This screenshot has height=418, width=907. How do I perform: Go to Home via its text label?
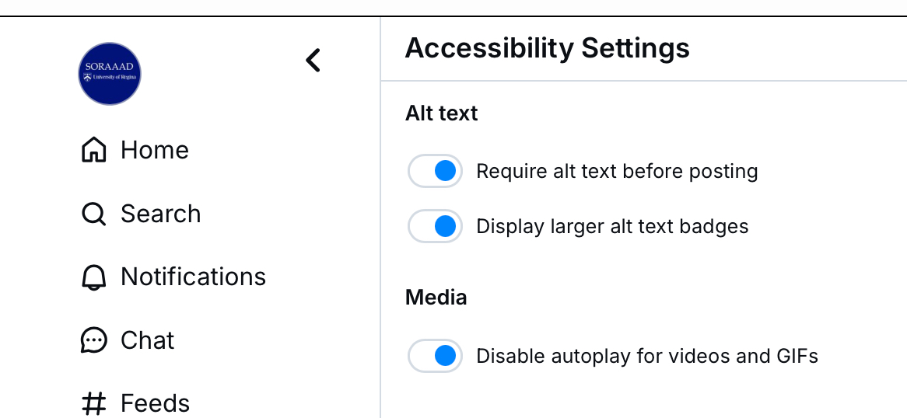pos(154,150)
